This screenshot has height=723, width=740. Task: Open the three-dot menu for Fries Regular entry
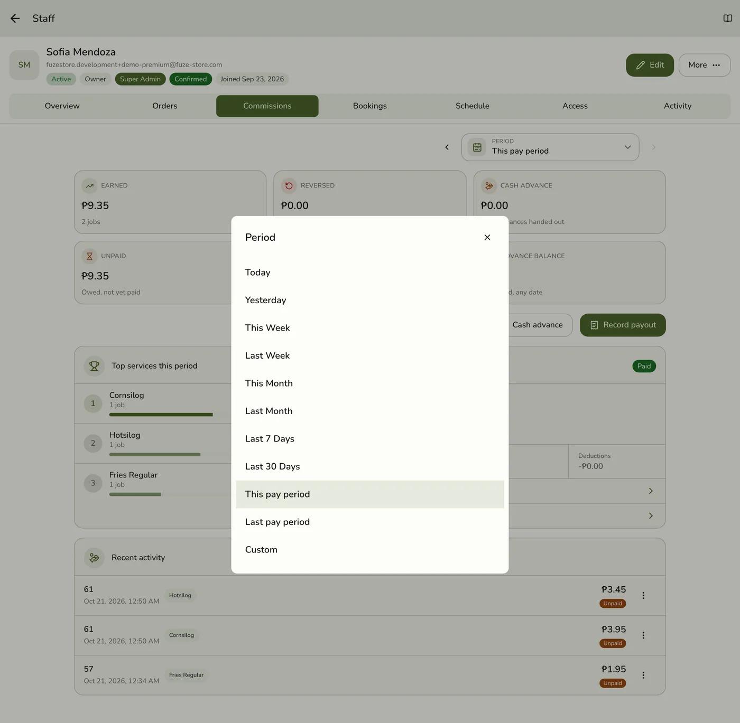tap(643, 675)
